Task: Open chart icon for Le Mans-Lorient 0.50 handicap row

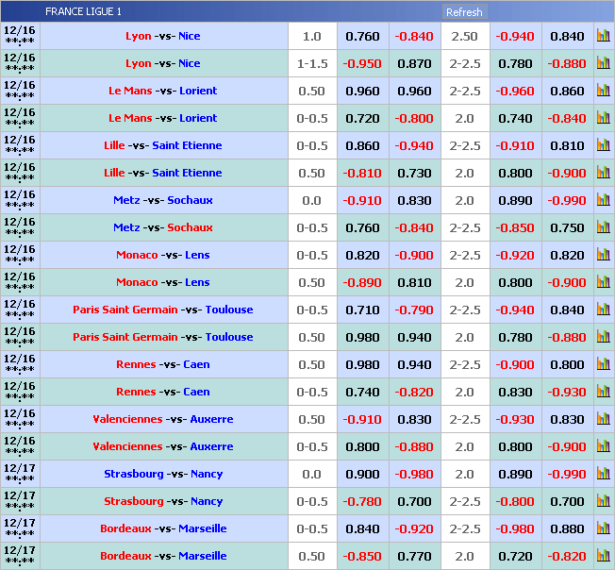Action: pos(604,92)
